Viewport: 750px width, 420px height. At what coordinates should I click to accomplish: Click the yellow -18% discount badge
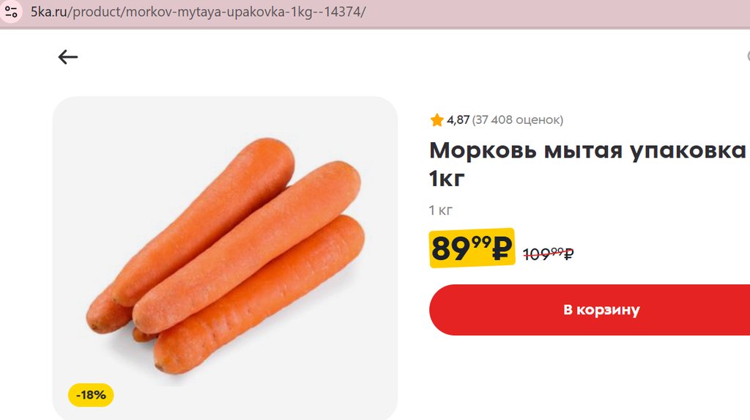91,395
